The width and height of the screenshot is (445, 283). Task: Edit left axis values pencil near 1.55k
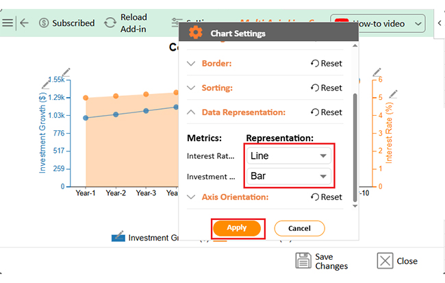click(x=66, y=72)
